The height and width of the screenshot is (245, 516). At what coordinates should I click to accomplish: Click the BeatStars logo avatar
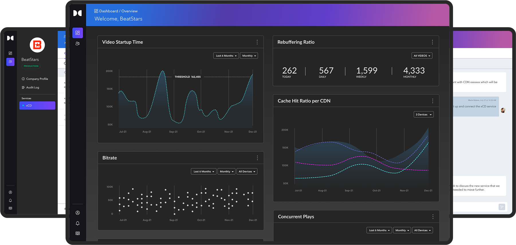[37, 45]
